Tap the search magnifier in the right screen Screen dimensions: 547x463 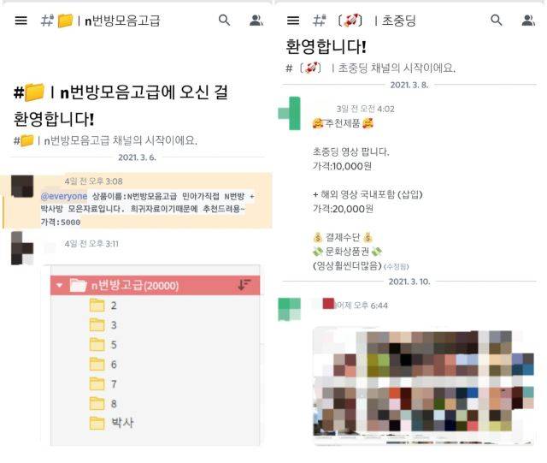pos(497,20)
